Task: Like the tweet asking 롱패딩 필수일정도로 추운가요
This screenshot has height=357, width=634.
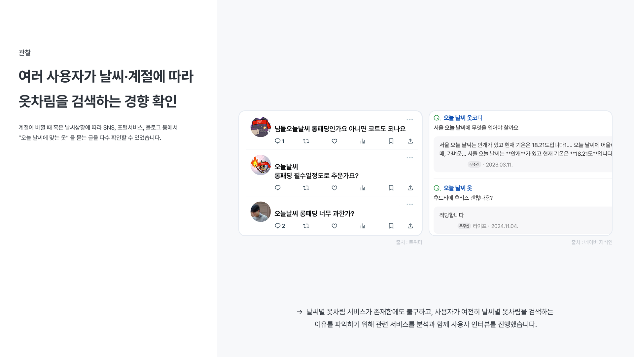Action: coord(335,188)
